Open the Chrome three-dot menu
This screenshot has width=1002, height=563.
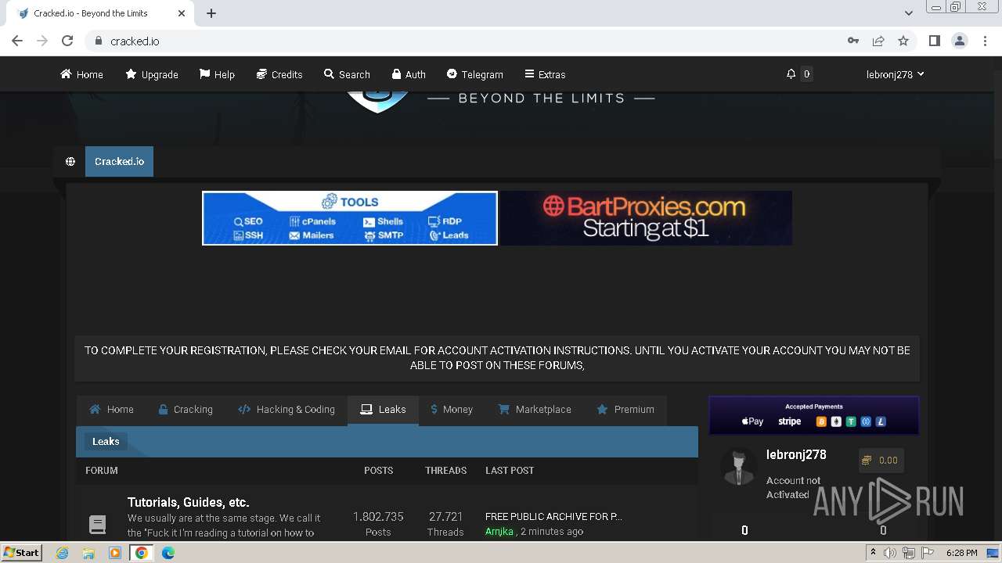pos(984,41)
